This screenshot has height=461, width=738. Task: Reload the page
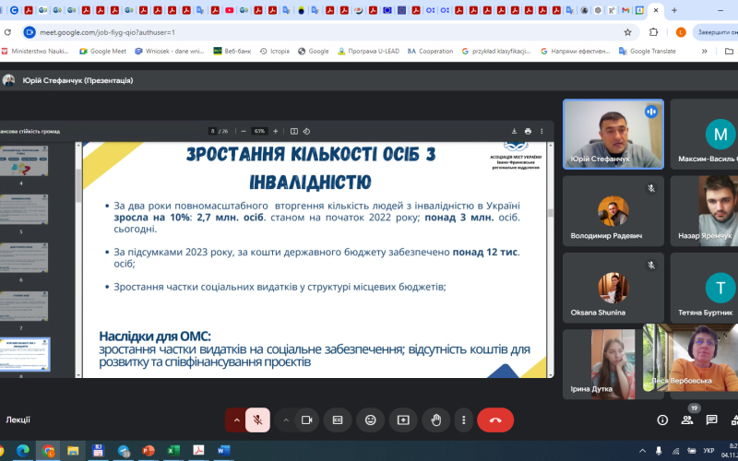click(7, 32)
